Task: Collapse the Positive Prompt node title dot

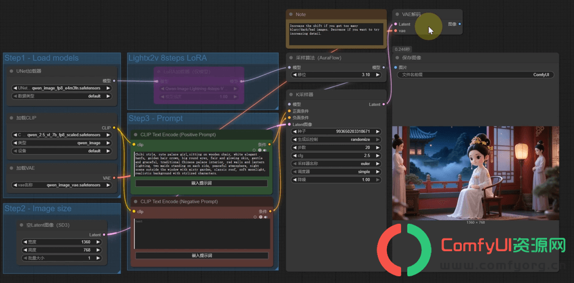Action: [x=136, y=134]
